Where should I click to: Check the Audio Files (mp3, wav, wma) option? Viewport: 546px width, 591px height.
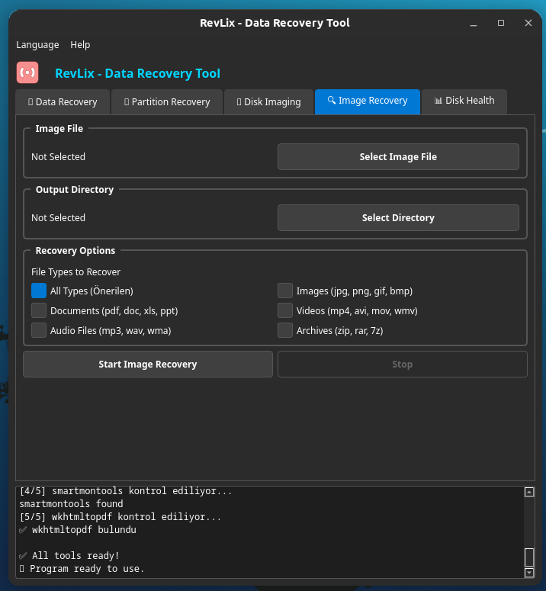(x=39, y=330)
